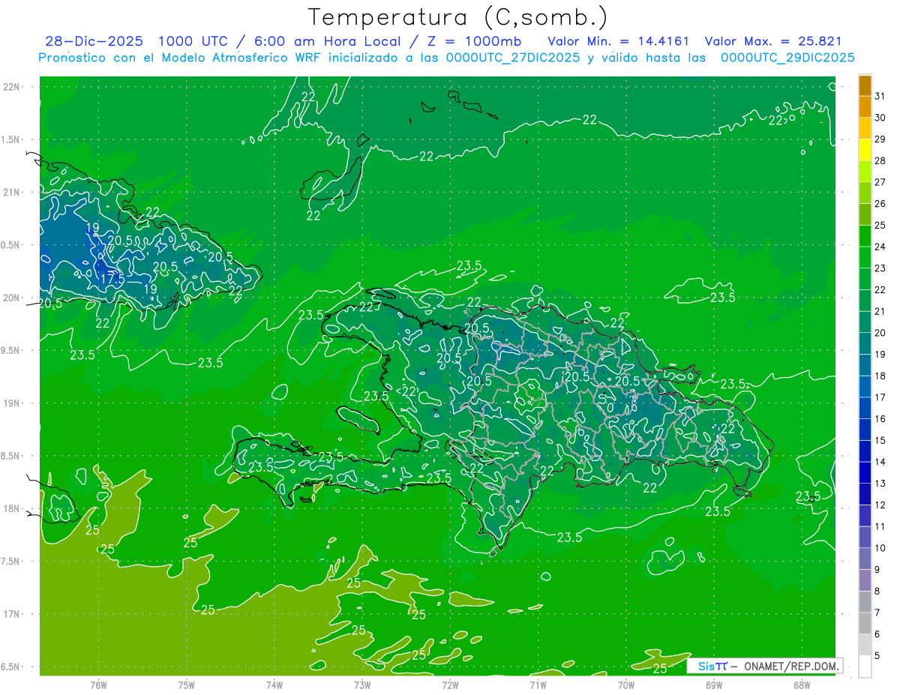Click the "Valor Max. = 25.821" text
900x695 pixels.
pos(773,41)
